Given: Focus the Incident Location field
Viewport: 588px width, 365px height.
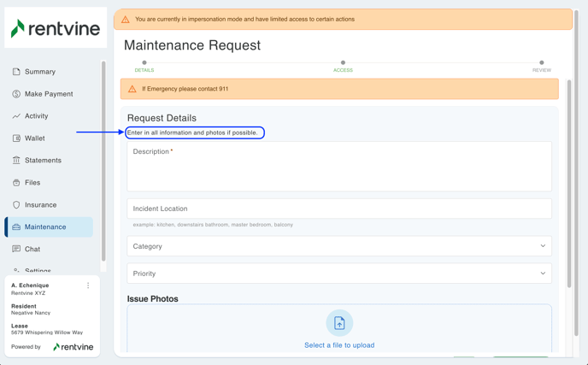Looking at the screenshot, I should coord(339,209).
